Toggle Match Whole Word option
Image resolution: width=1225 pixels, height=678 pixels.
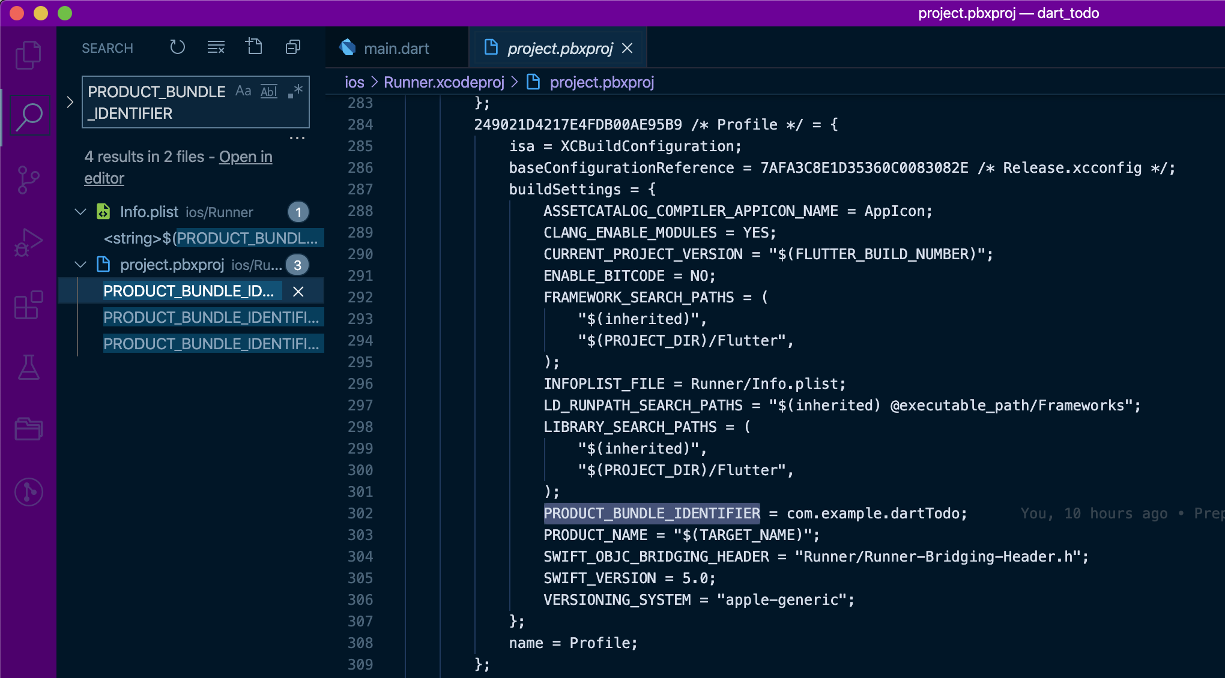coord(268,91)
